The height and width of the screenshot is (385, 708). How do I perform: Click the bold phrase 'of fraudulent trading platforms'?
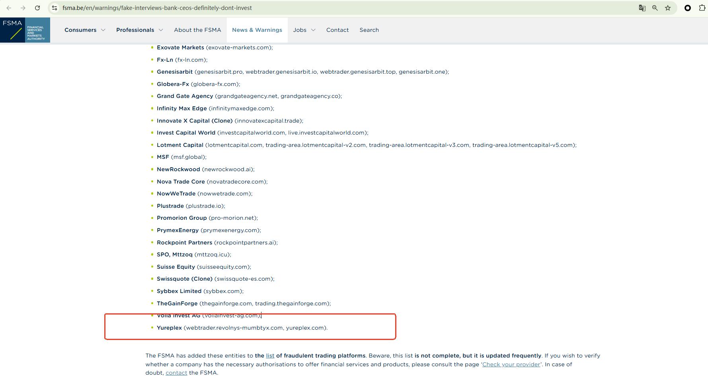pyautogui.click(x=321, y=356)
